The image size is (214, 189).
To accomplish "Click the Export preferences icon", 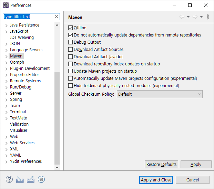I will (31, 179).
